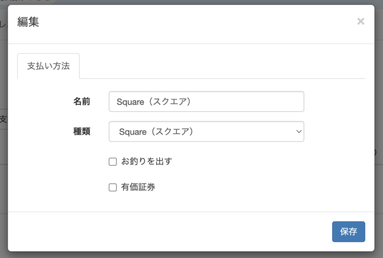Close the 編集 dialog with the X
The height and width of the screenshot is (258, 383).
tap(361, 22)
